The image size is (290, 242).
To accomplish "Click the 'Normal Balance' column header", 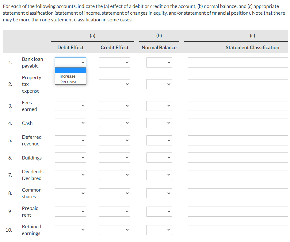I will pyautogui.click(x=159, y=48).
